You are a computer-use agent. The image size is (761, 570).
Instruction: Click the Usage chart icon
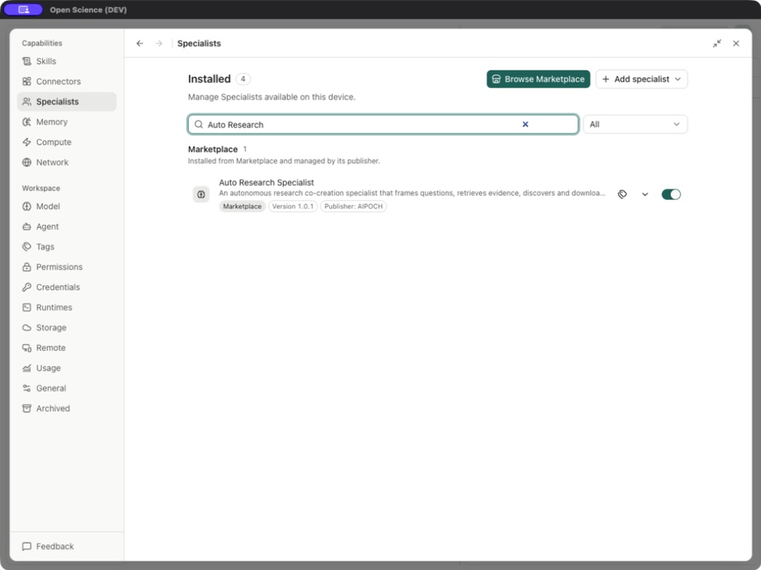27,368
